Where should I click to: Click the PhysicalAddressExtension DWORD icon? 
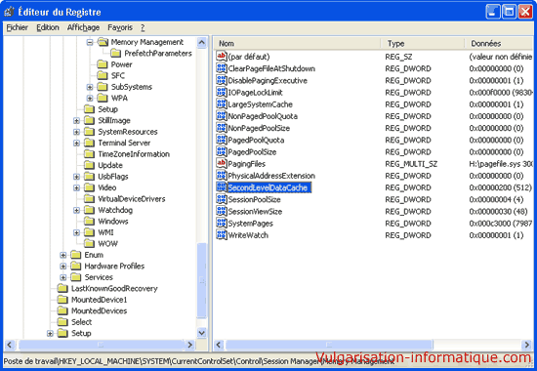[222, 176]
